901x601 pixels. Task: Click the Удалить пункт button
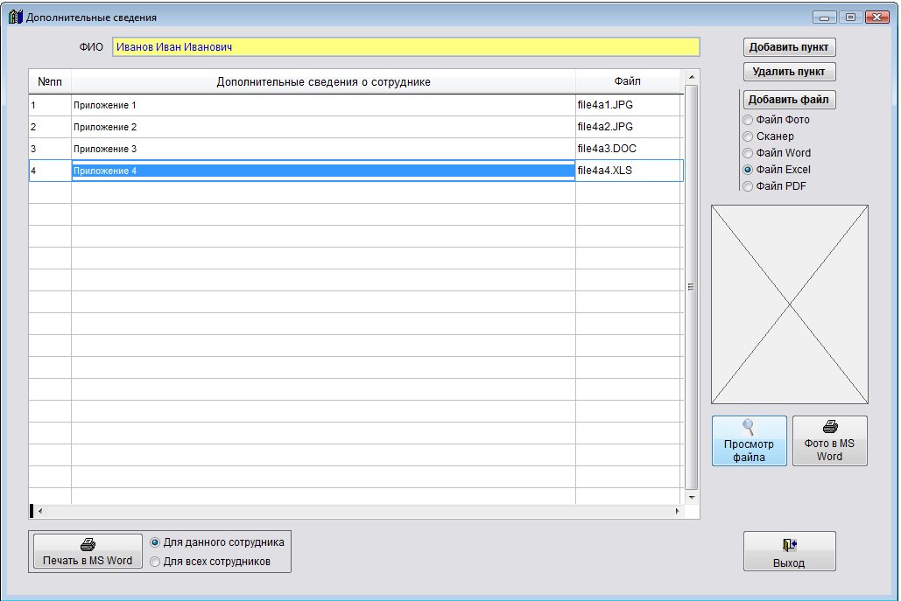click(789, 72)
